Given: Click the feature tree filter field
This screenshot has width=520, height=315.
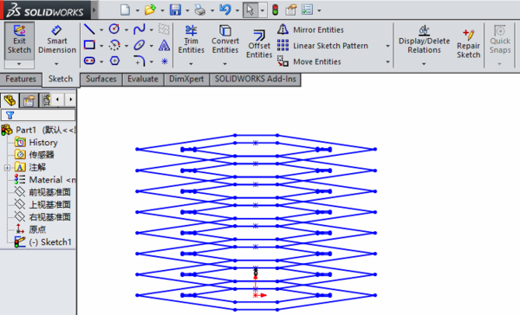Looking at the screenshot, I should point(38,115).
